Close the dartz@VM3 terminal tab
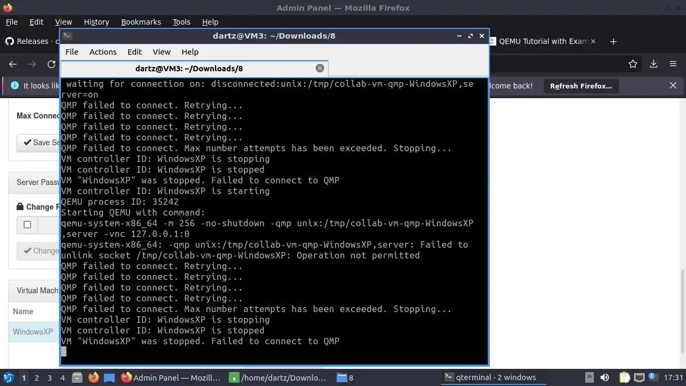 coord(320,68)
